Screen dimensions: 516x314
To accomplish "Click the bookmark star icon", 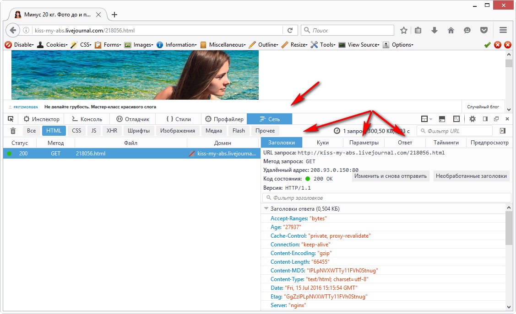I will 403,30.
